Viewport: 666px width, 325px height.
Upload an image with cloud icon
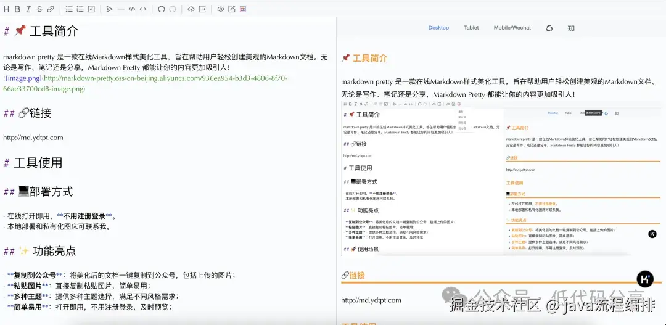coord(191,9)
